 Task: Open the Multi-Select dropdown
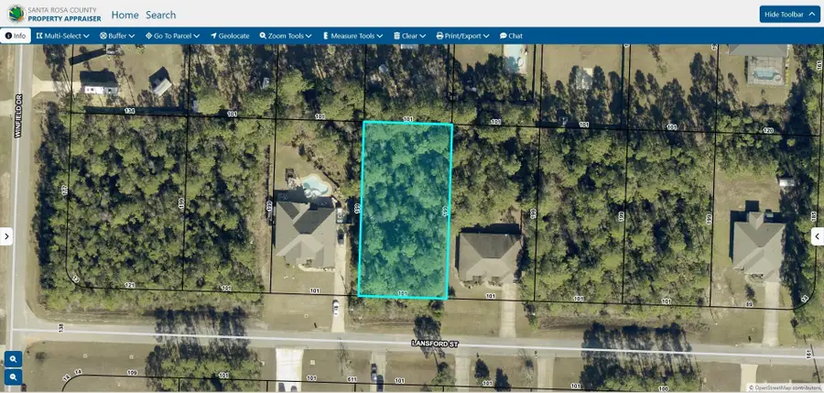click(63, 36)
